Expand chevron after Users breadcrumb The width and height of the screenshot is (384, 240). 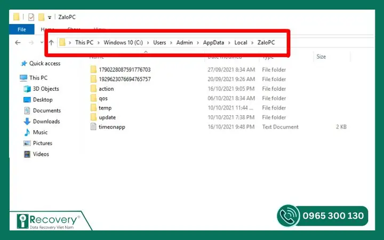pyautogui.click(x=171, y=43)
